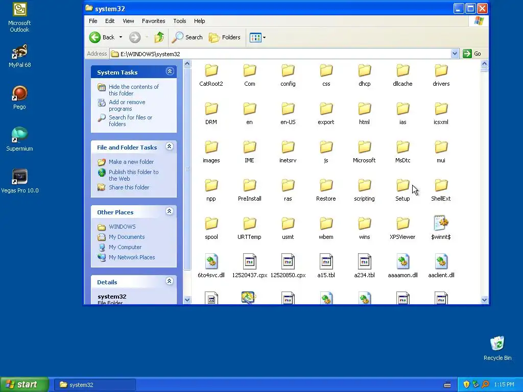Viewport: 523px width, 392px height.
Task: Open My Network Places link
Action: [x=132, y=257]
